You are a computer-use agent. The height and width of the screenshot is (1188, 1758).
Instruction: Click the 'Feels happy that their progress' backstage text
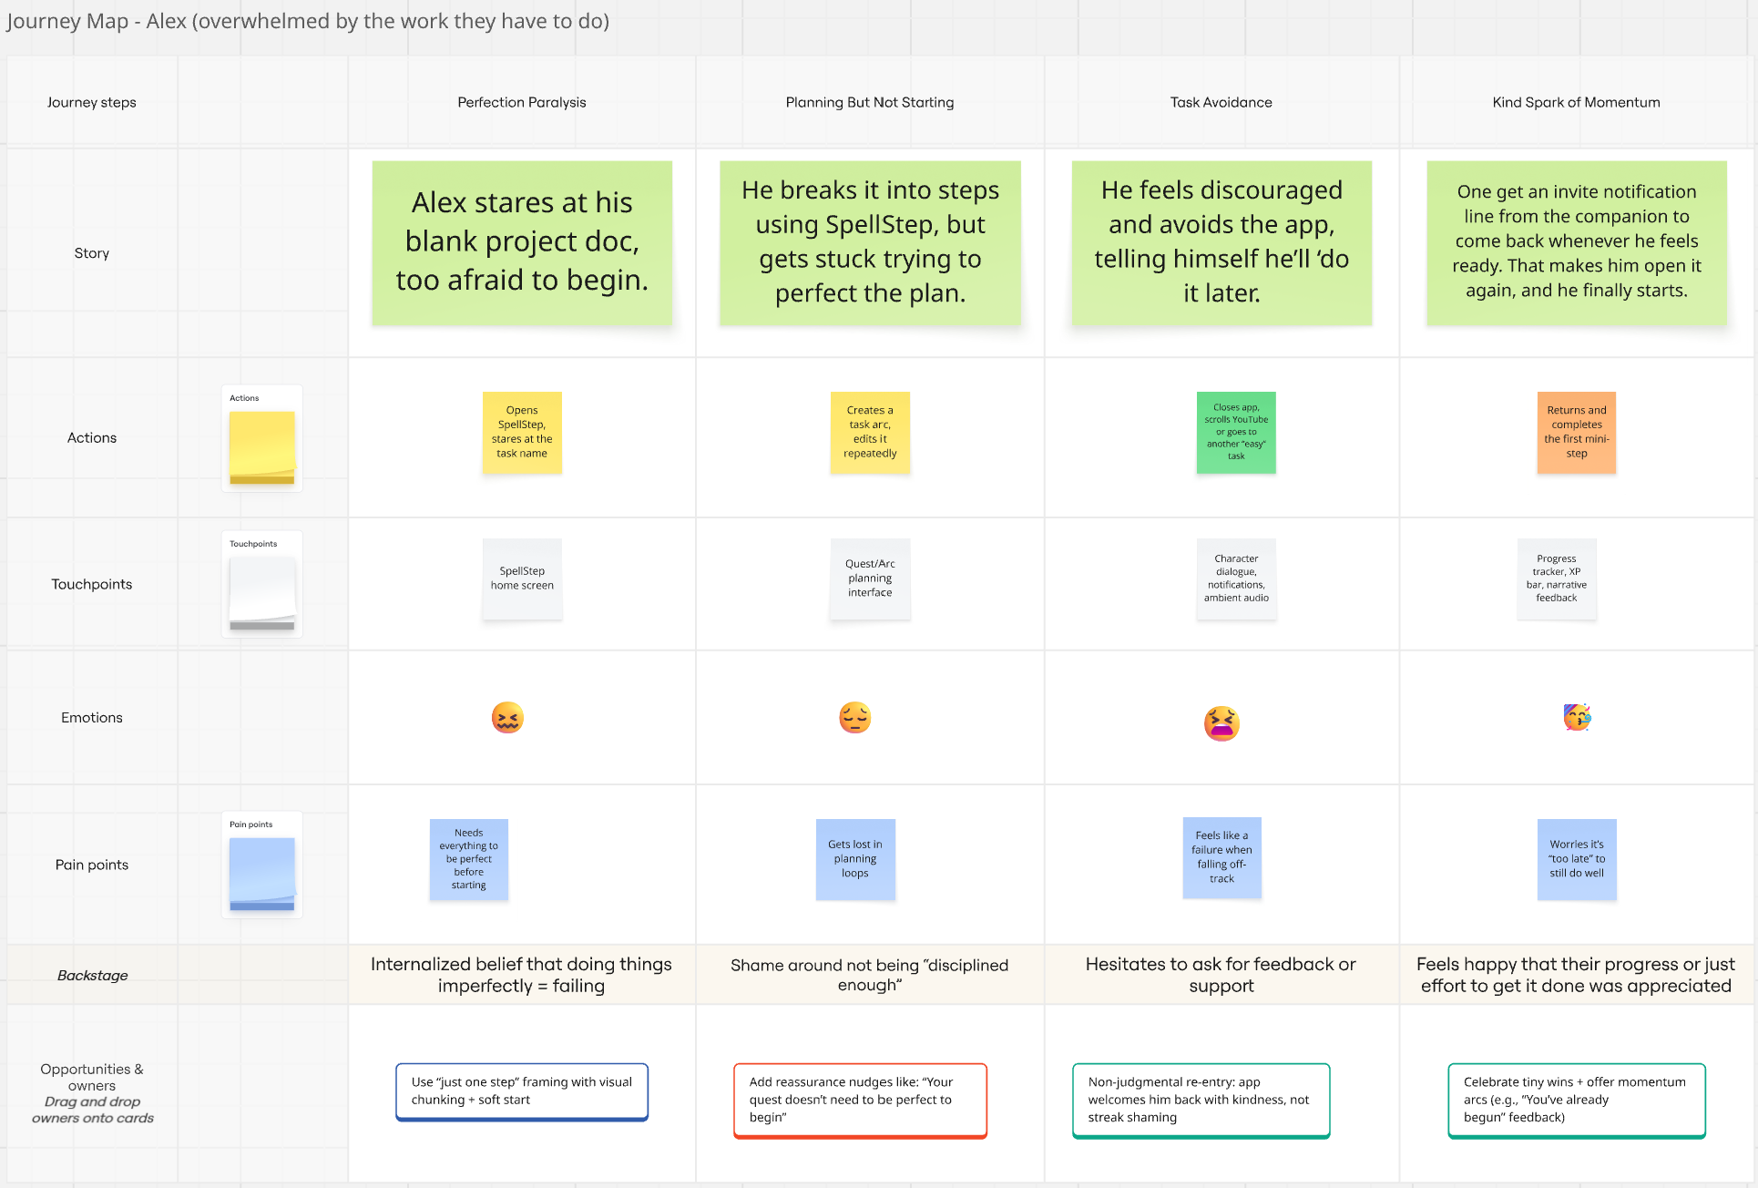point(1577,975)
